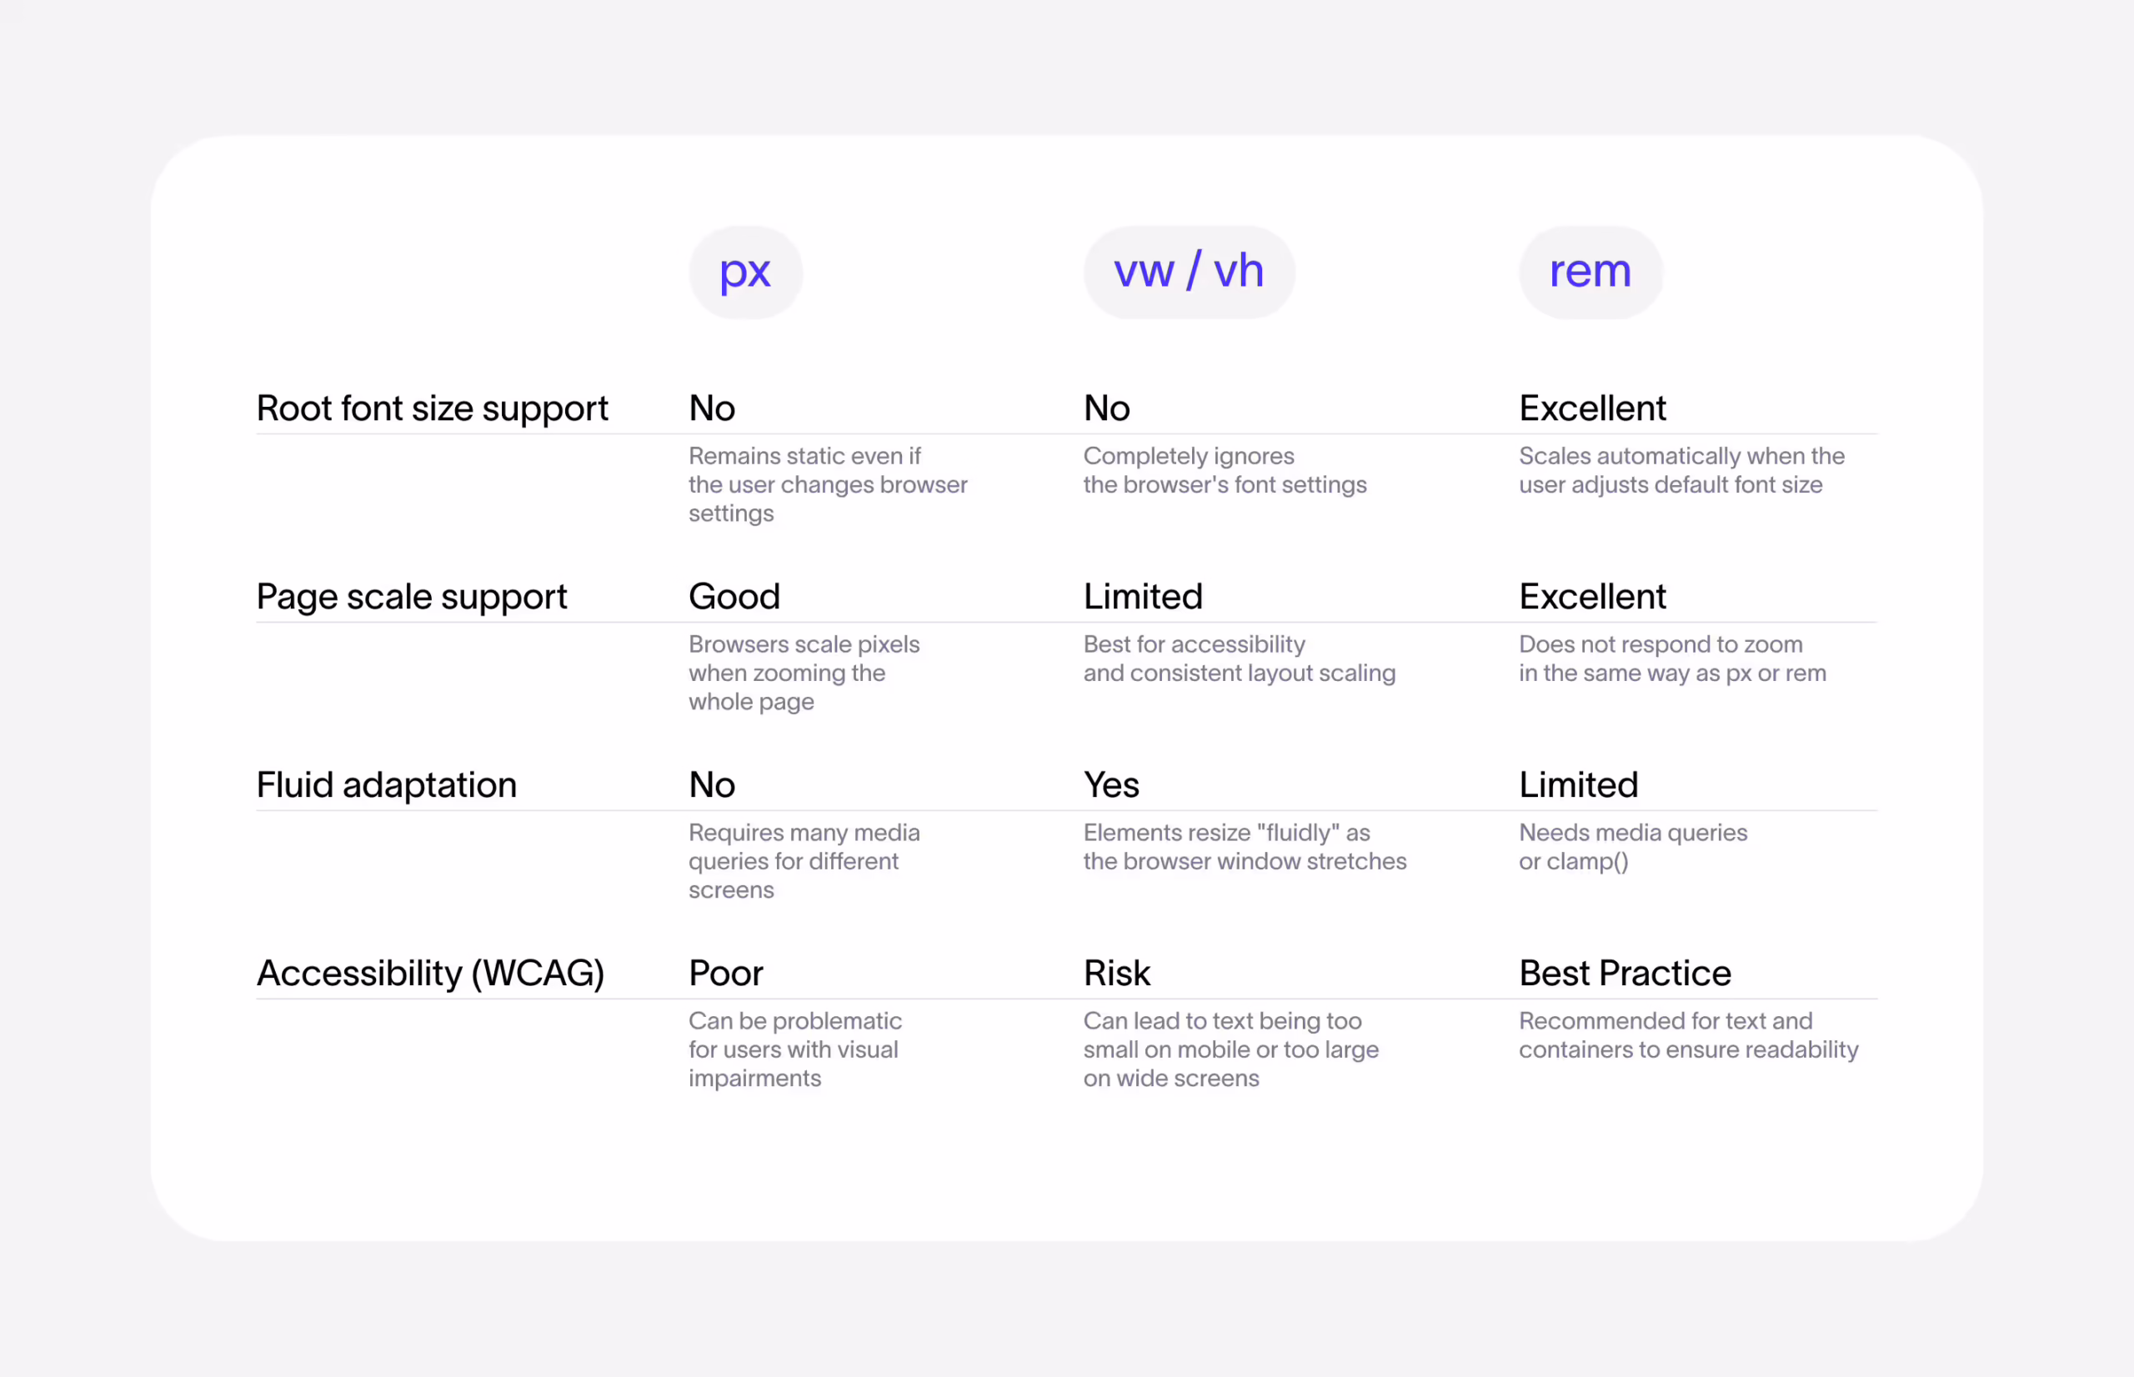Click the "px" column header pill
Image resolution: width=2134 pixels, height=1377 pixels.
click(744, 272)
